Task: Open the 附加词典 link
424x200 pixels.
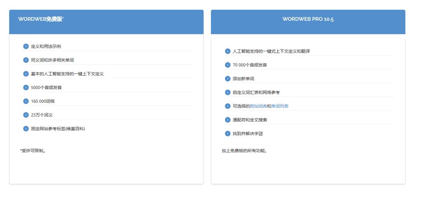Action: [258, 106]
